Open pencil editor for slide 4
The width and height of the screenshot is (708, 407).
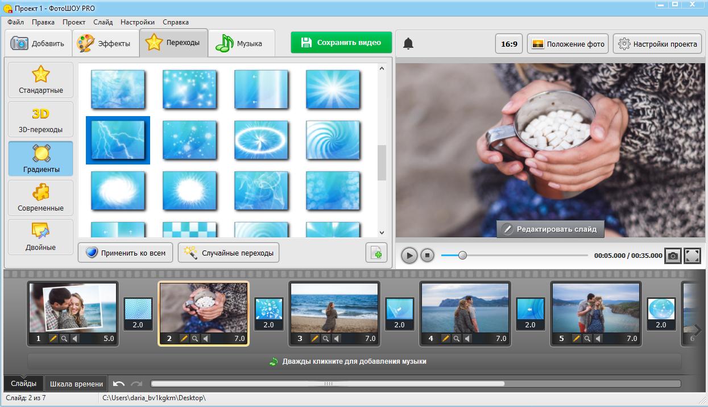click(x=445, y=338)
